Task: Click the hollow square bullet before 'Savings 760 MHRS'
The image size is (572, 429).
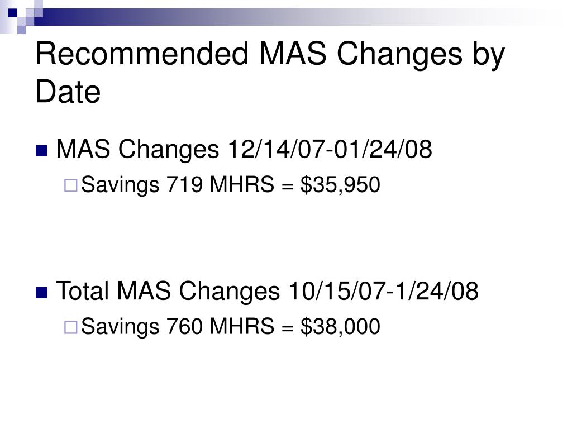Action: (x=71, y=327)
